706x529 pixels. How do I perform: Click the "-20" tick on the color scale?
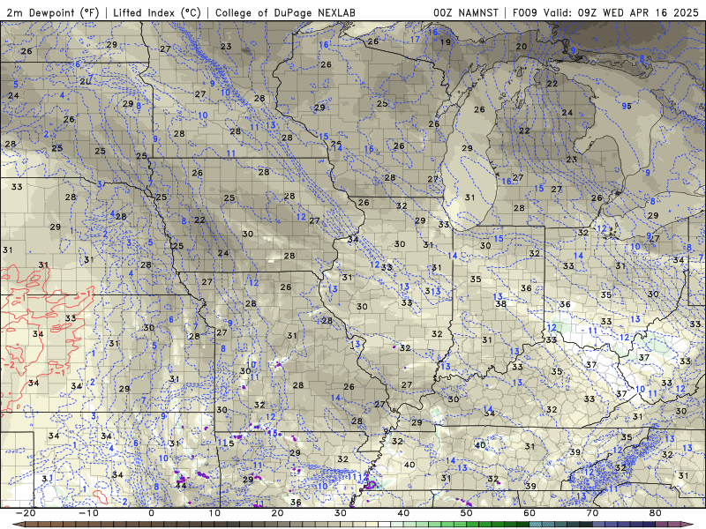[26, 513]
